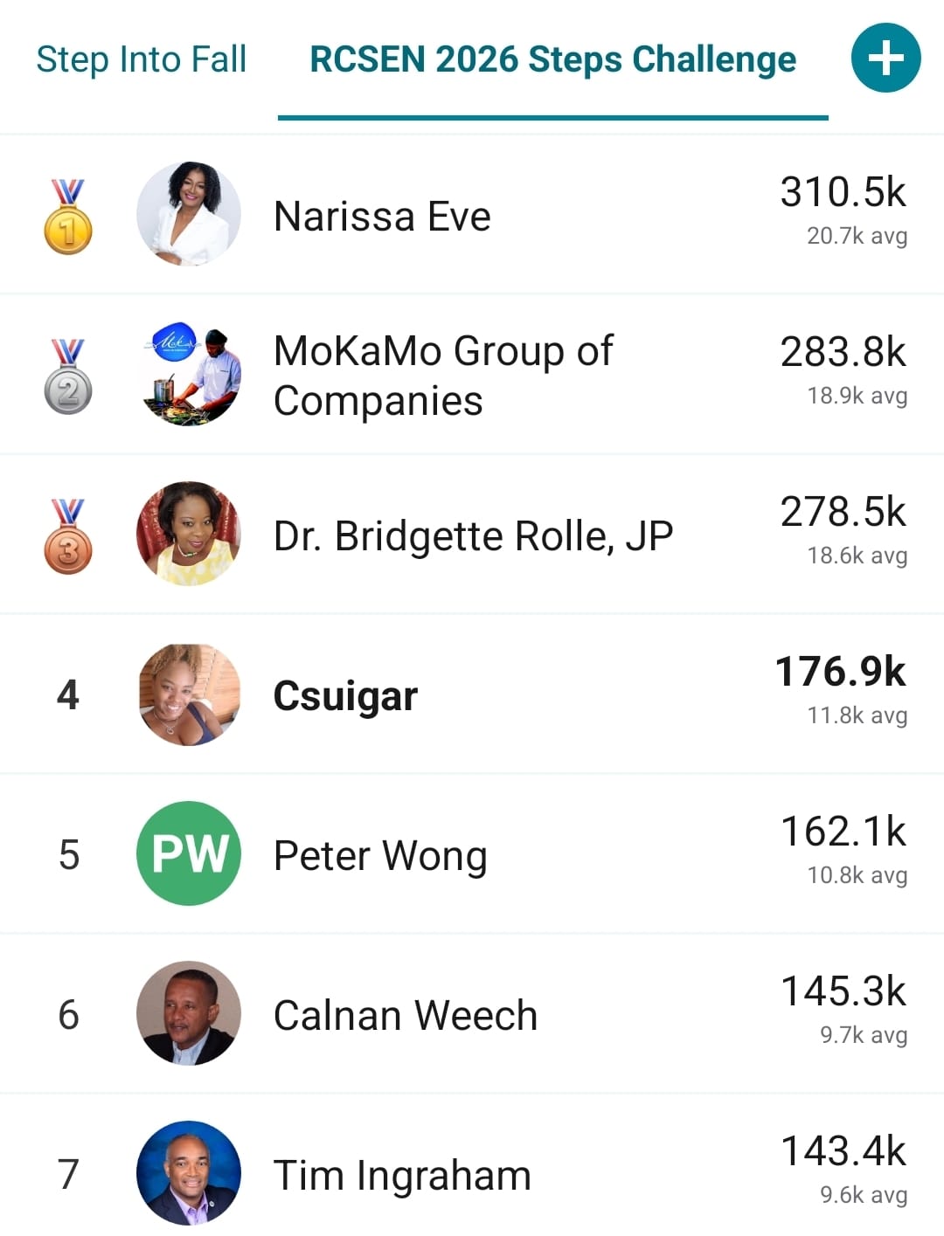Tap the MoKaMo Group logo thumbnail
The image size is (944, 1236).
(189, 375)
